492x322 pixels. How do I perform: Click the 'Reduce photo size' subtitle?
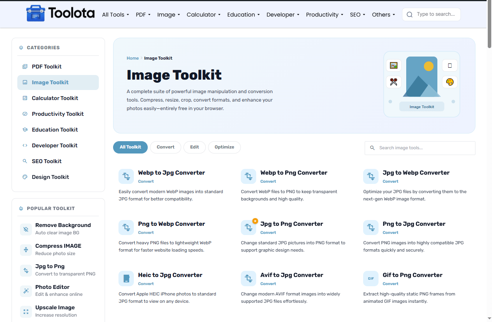click(x=55, y=254)
